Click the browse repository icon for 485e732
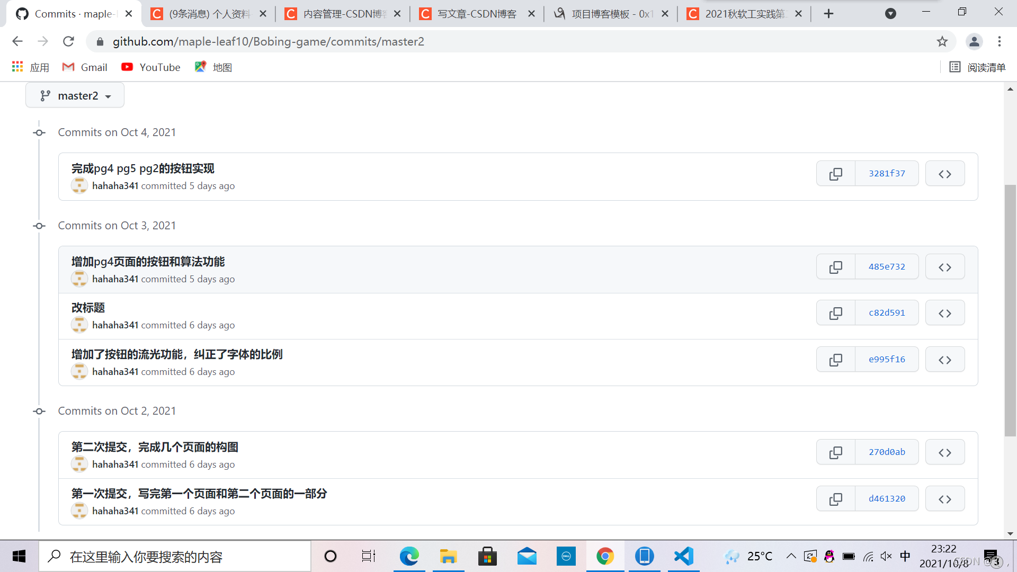The height and width of the screenshot is (572, 1017). [945, 267]
